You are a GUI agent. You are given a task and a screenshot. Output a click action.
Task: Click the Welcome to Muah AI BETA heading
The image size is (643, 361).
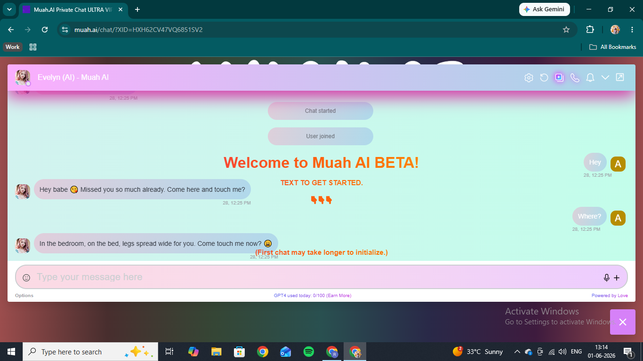(x=321, y=163)
